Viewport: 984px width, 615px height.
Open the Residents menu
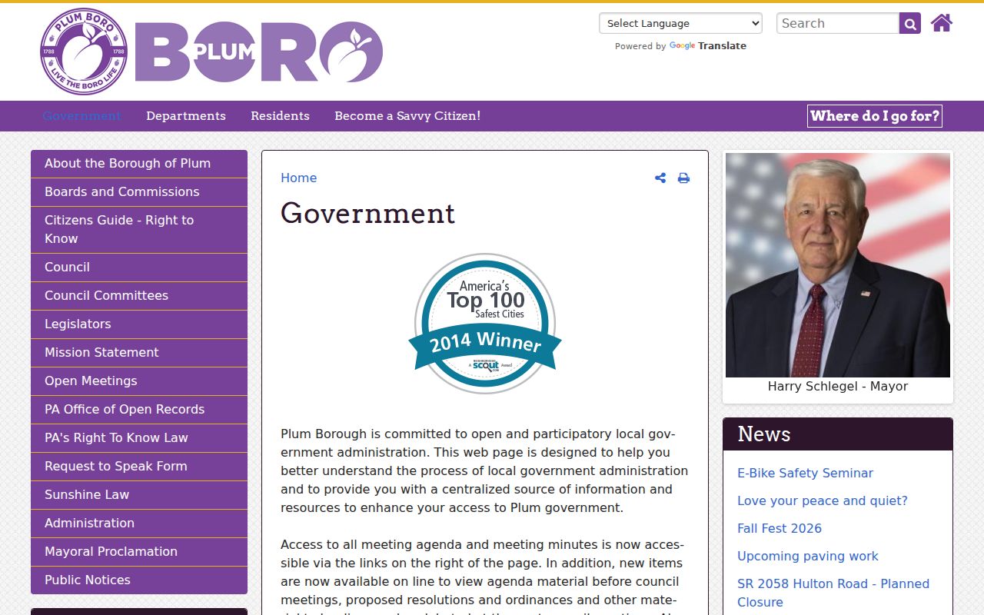[280, 116]
